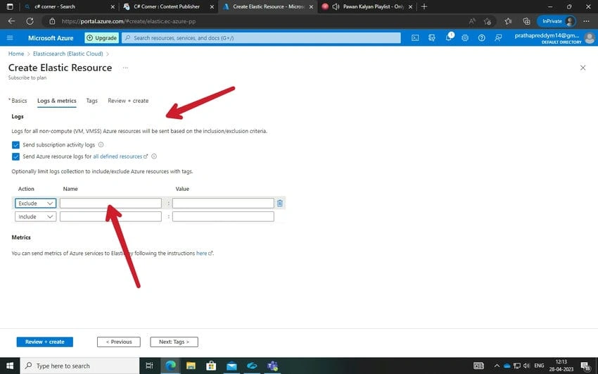The height and width of the screenshot is (374, 598).
Task: Open Mail app from the taskbar
Action: [231, 366]
